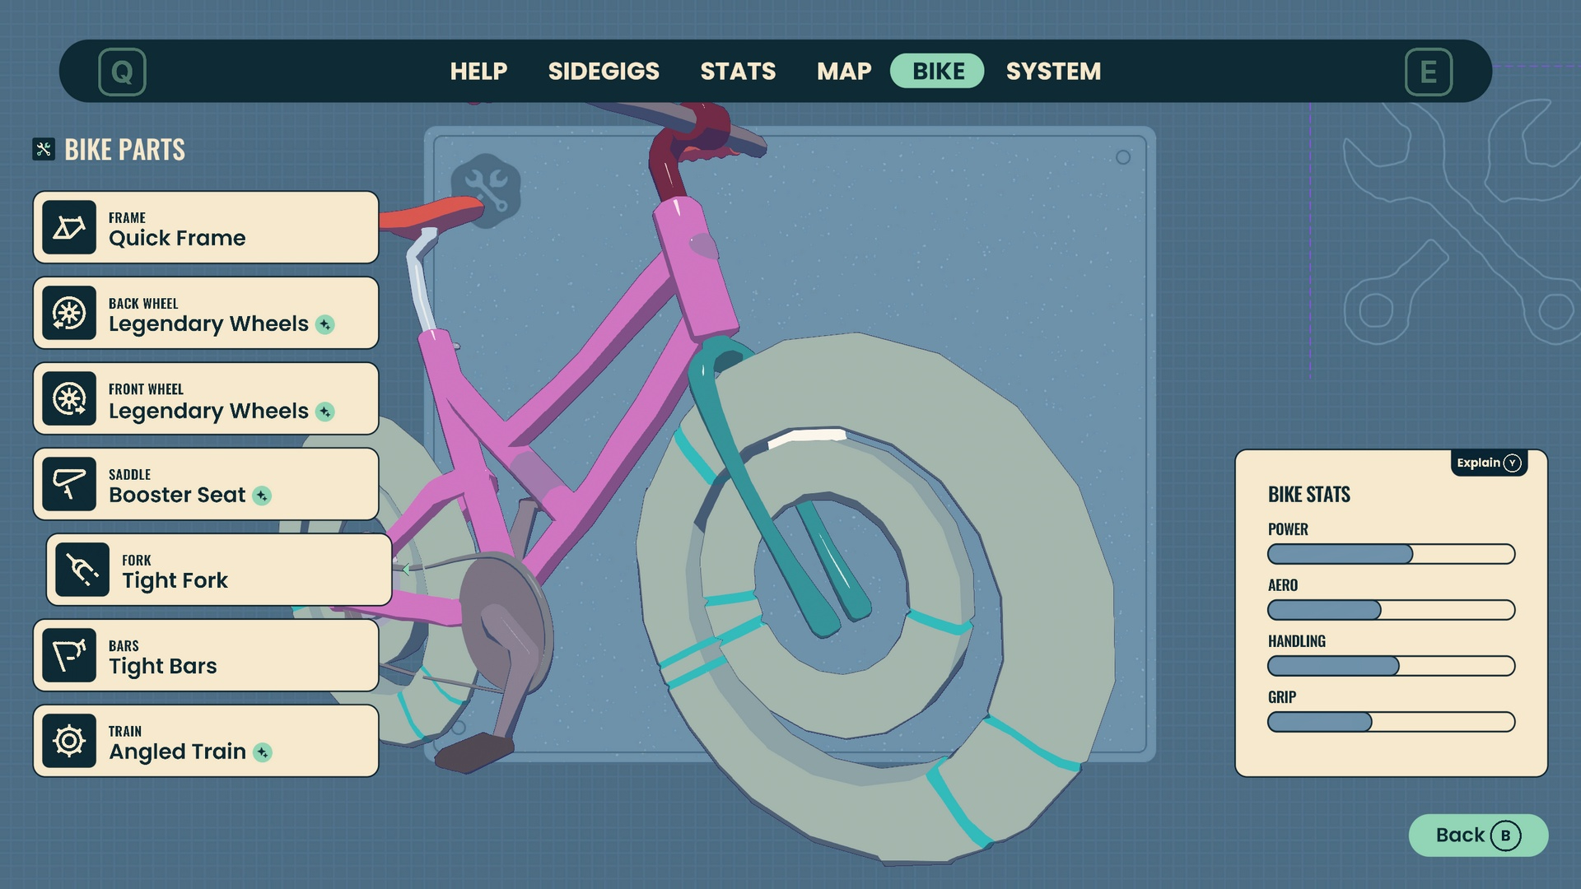The image size is (1581, 889).
Task: Pick the Angled Train card
Action: (206, 741)
